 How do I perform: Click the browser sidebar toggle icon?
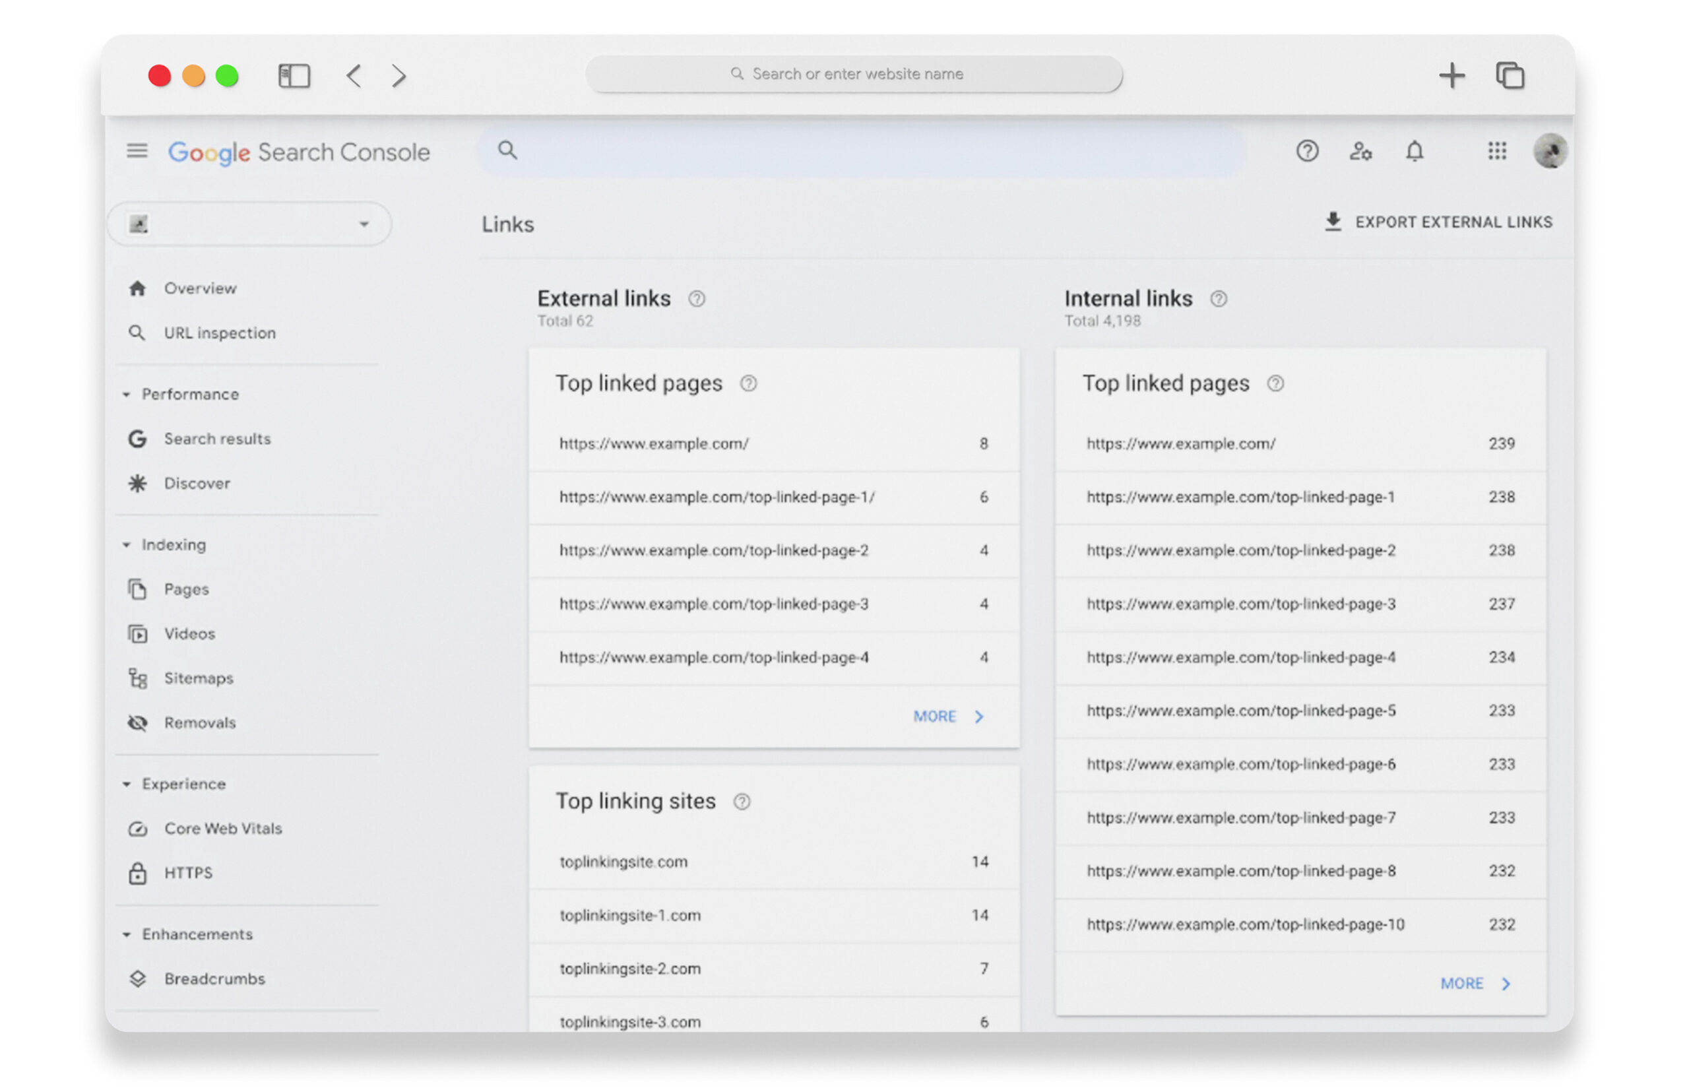[294, 76]
